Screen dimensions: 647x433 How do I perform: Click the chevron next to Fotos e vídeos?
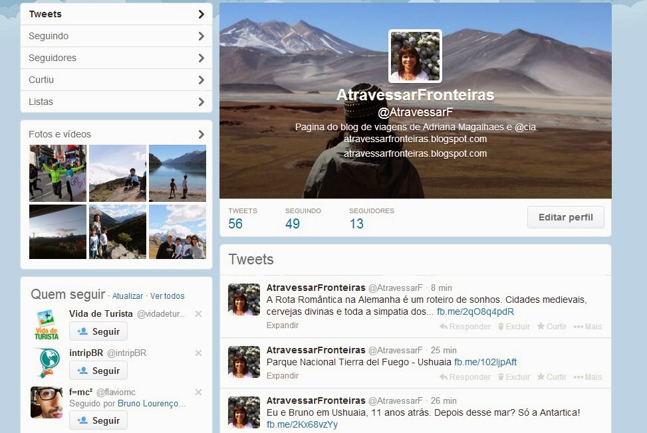pyautogui.click(x=201, y=134)
